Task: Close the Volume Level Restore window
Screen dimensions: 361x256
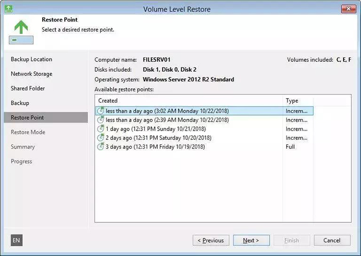Action: [x=349, y=9]
